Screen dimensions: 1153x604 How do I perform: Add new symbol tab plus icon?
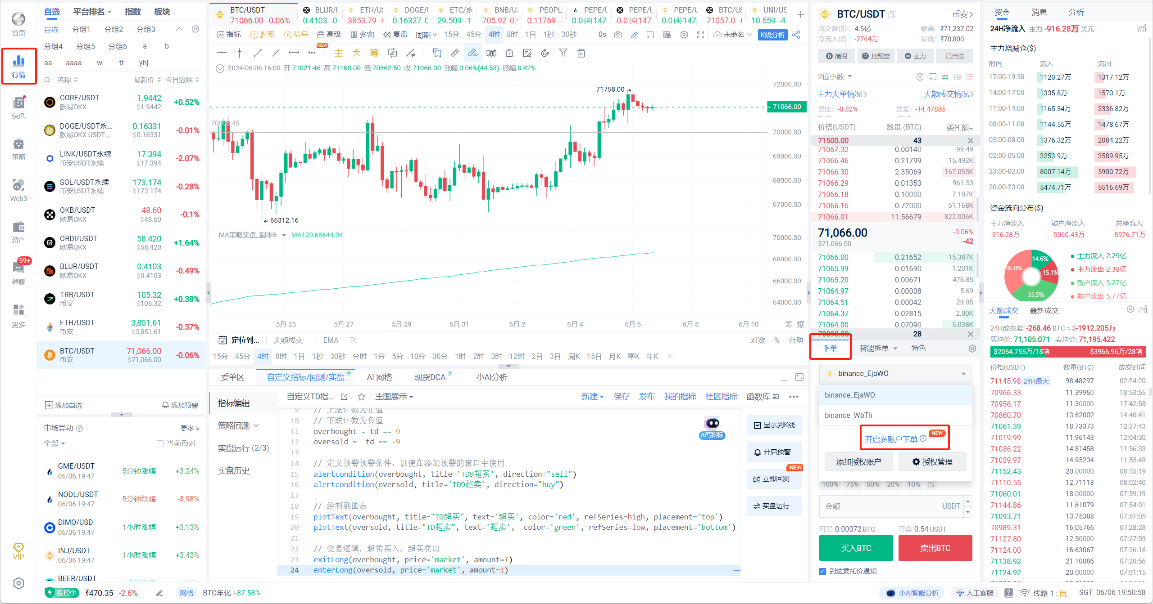[x=800, y=15]
